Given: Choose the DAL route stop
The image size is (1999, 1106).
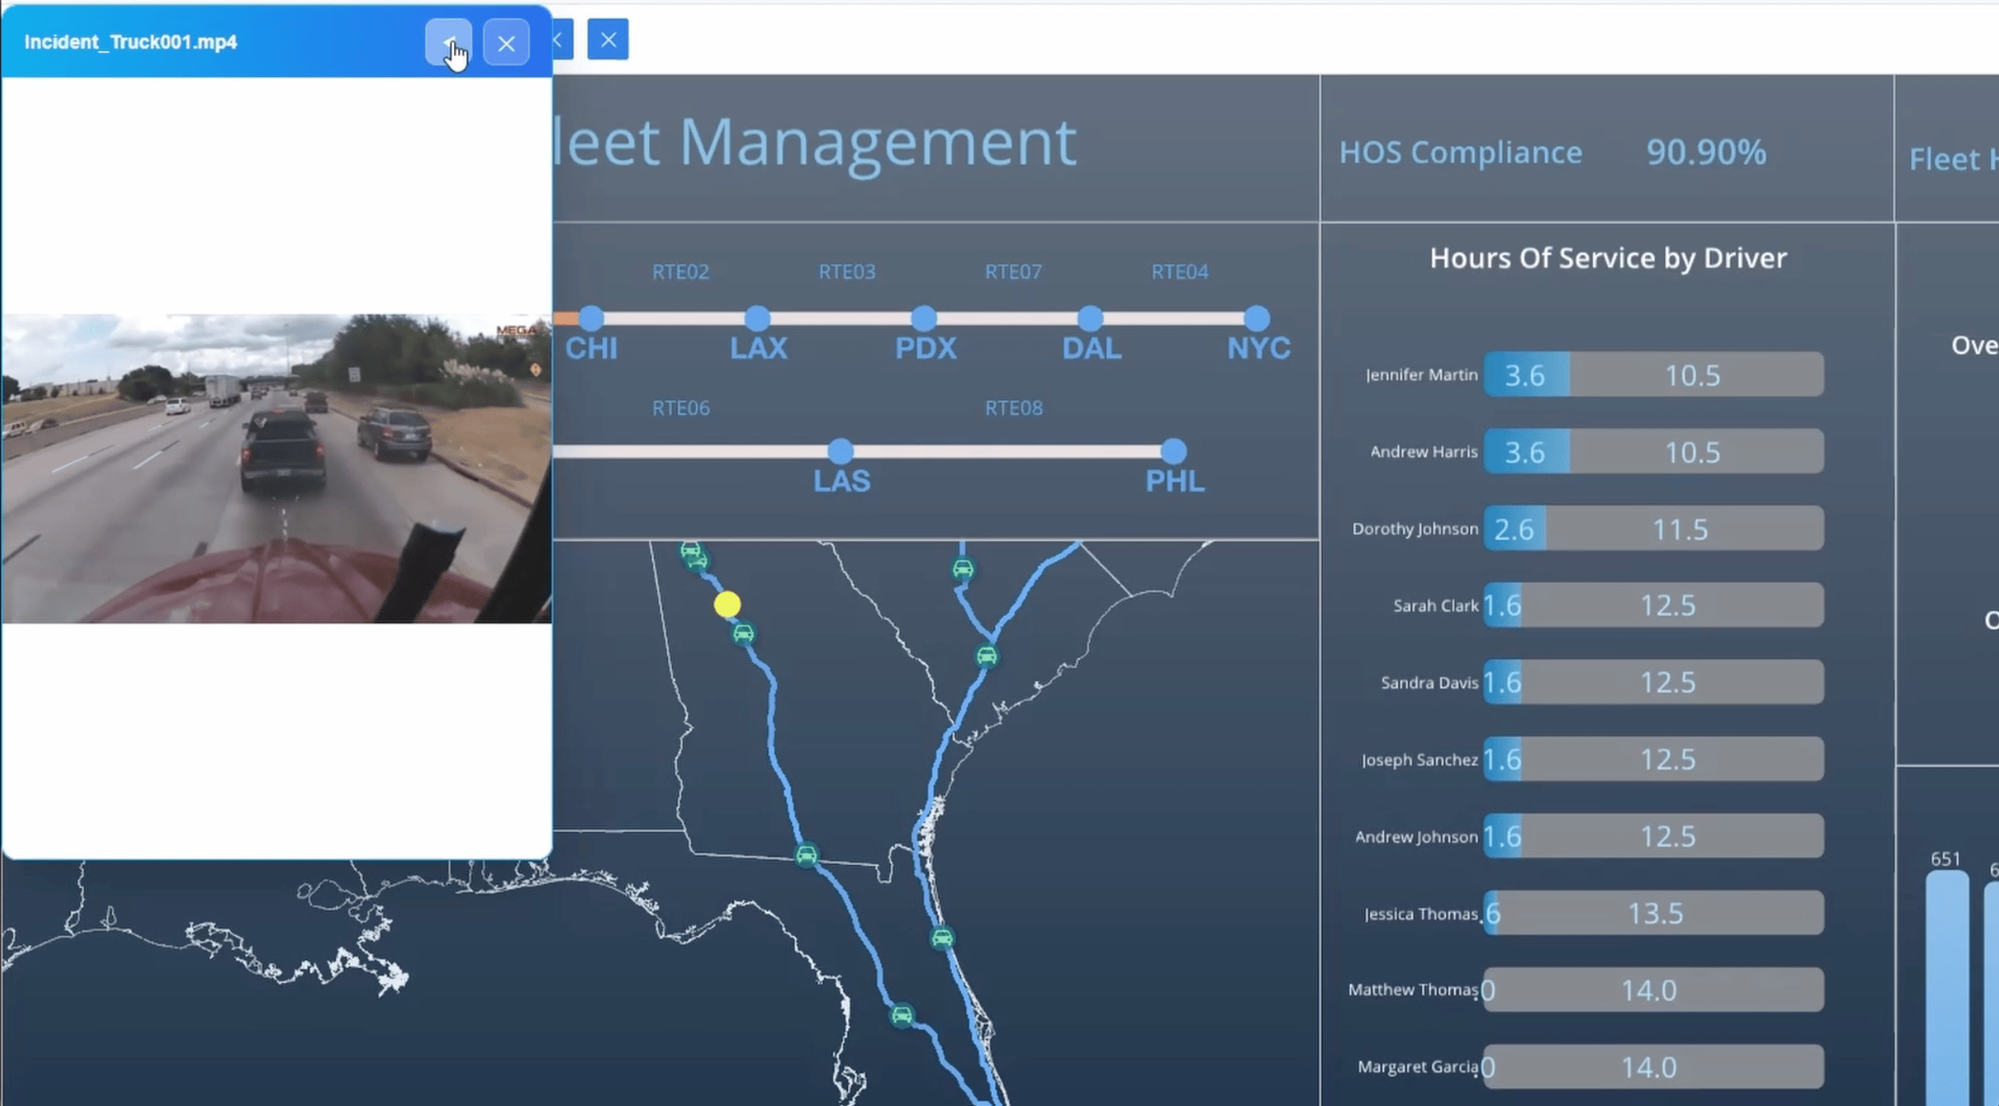Looking at the screenshot, I should point(1089,318).
